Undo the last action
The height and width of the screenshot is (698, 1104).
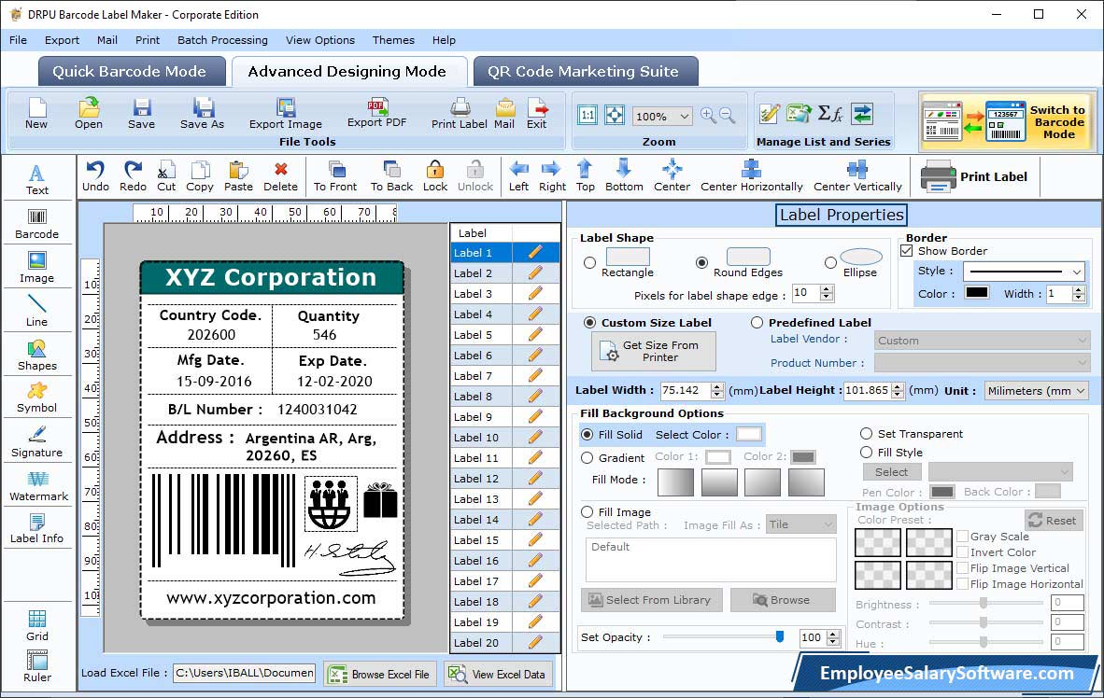[95, 176]
